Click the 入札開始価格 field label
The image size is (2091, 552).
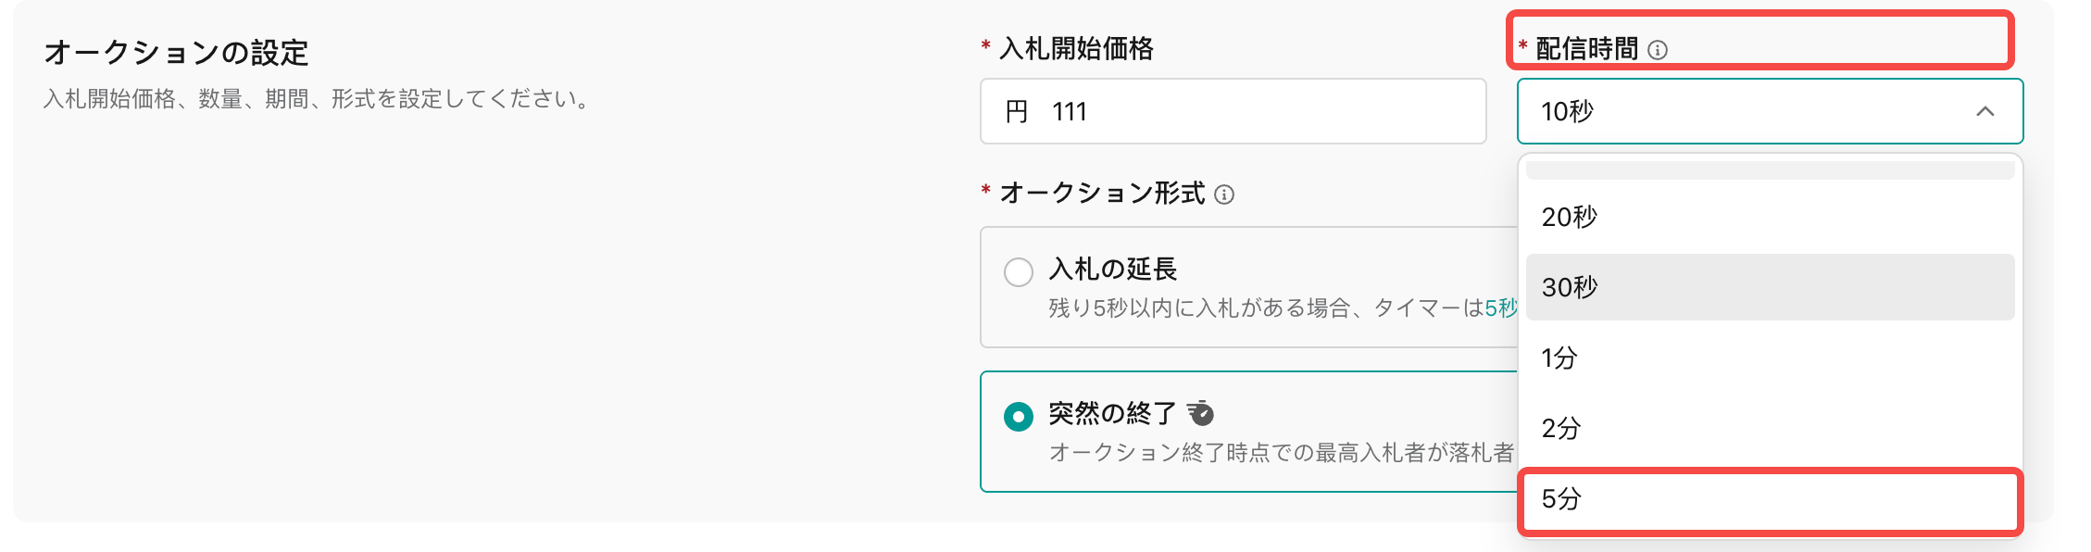click(x=1076, y=48)
